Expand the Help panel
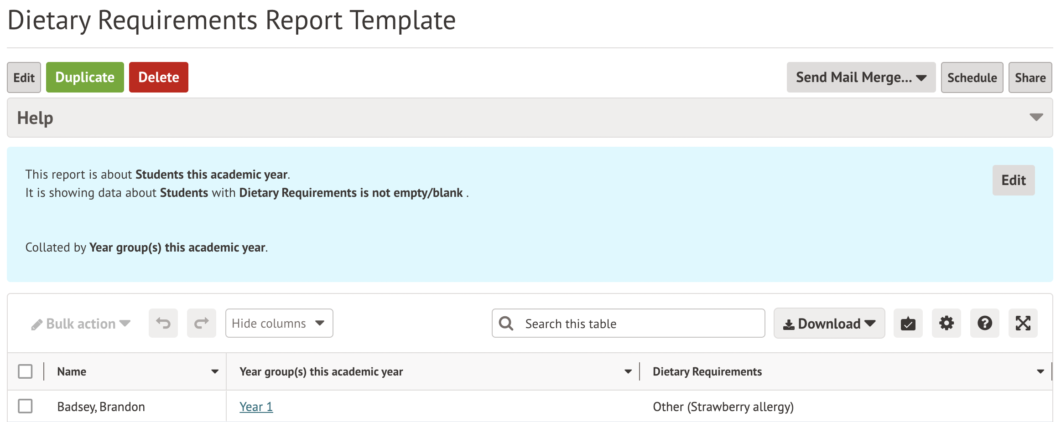 (1036, 118)
